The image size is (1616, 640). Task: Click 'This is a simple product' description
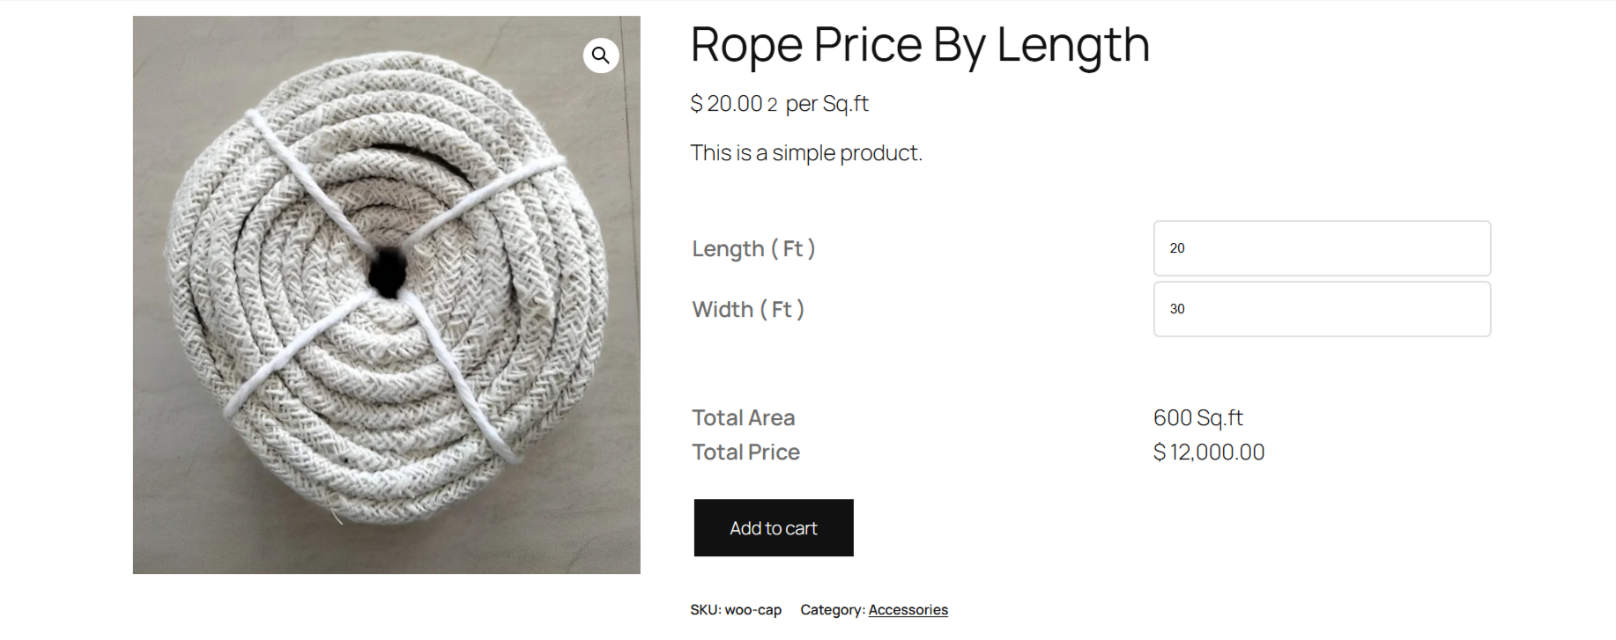(805, 153)
